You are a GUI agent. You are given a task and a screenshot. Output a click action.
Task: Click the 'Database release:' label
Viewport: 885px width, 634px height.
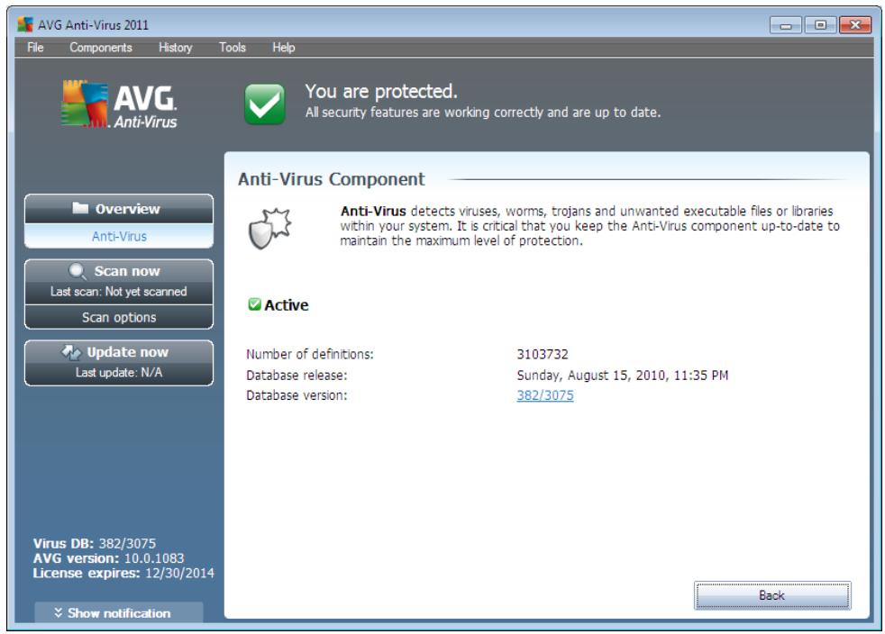297,376
